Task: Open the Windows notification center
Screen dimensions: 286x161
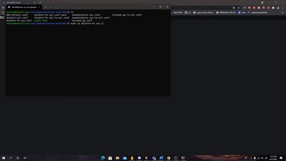Action: point(281,158)
